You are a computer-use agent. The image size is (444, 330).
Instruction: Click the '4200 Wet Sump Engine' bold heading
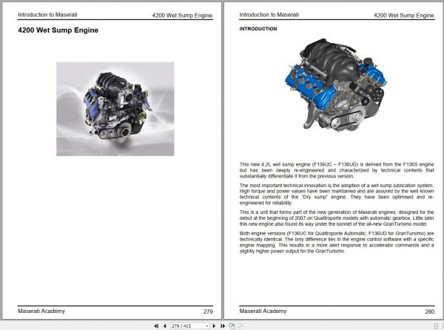pos(58,30)
